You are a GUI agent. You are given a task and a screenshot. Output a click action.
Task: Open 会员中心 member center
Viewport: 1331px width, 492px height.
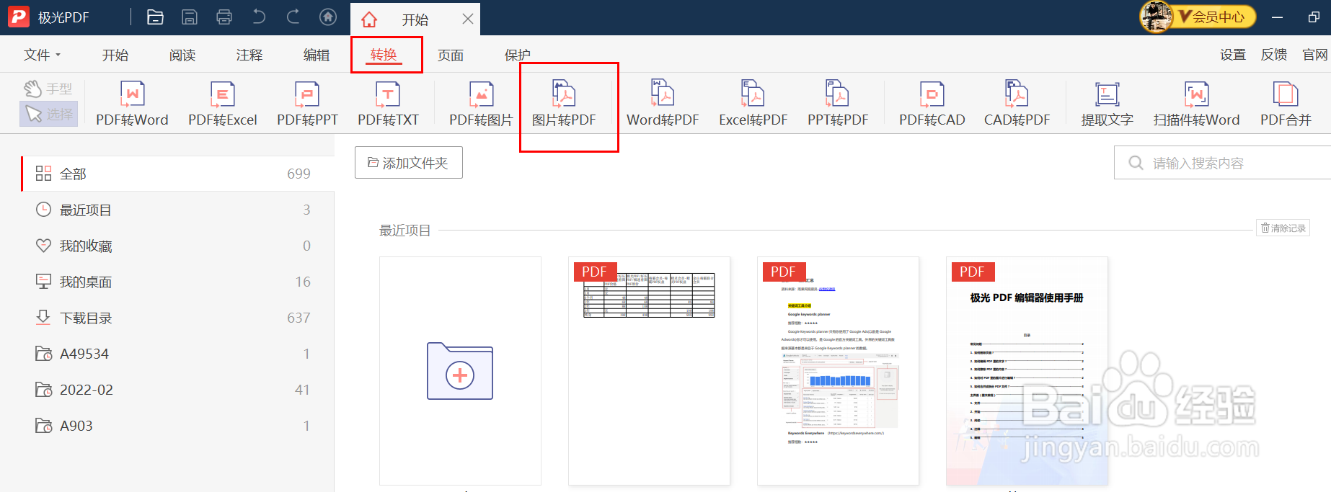click(x=1217, y=17)
